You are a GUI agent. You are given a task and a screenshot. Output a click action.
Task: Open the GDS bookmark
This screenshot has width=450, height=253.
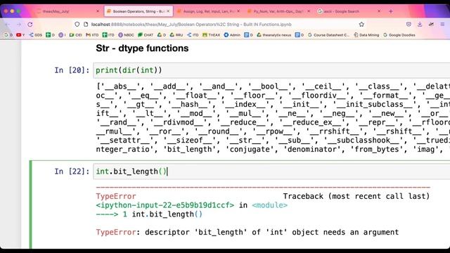tap(35, 35)
